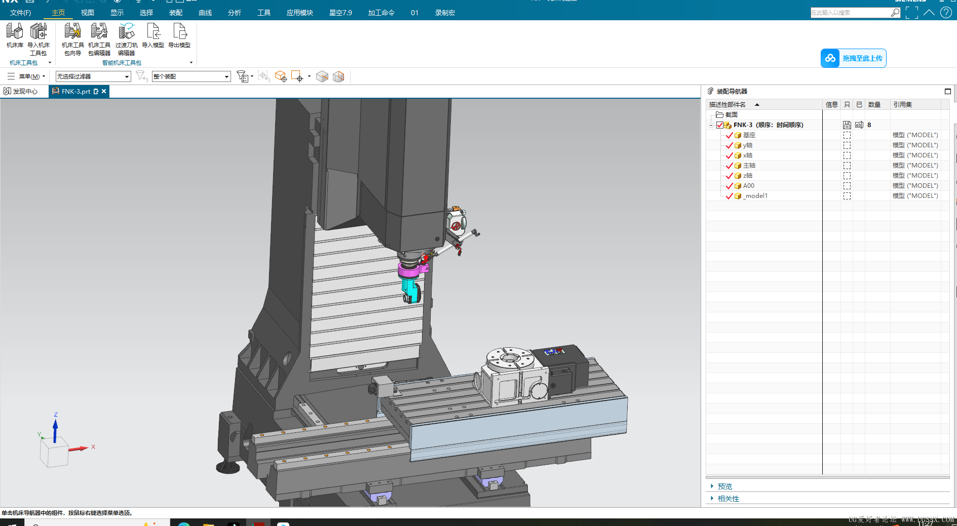
Task: Toggle visibility checkmark of 主轴 component
Action: (730, 166)
